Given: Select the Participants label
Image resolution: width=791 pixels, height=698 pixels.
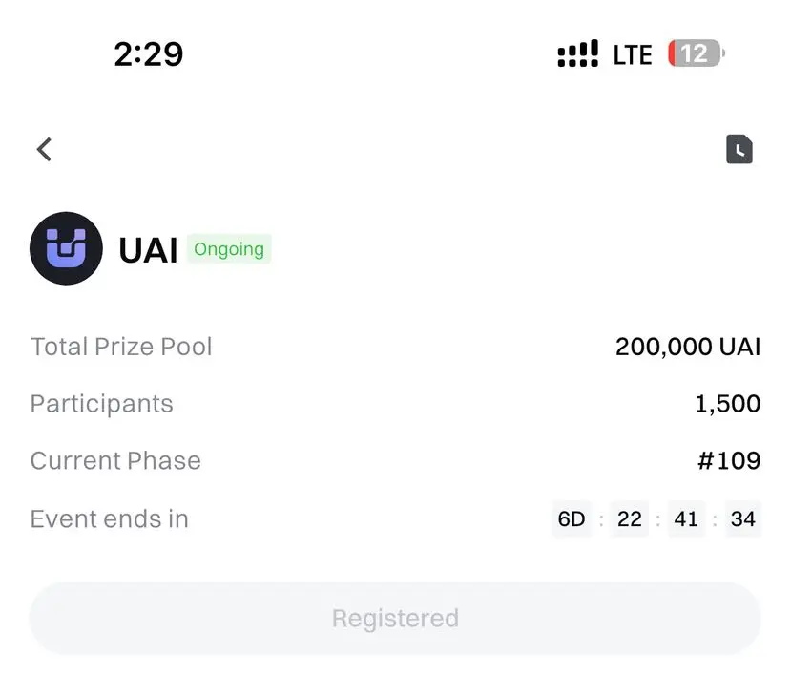Looking at the screenshot, I should pos(101,404).
